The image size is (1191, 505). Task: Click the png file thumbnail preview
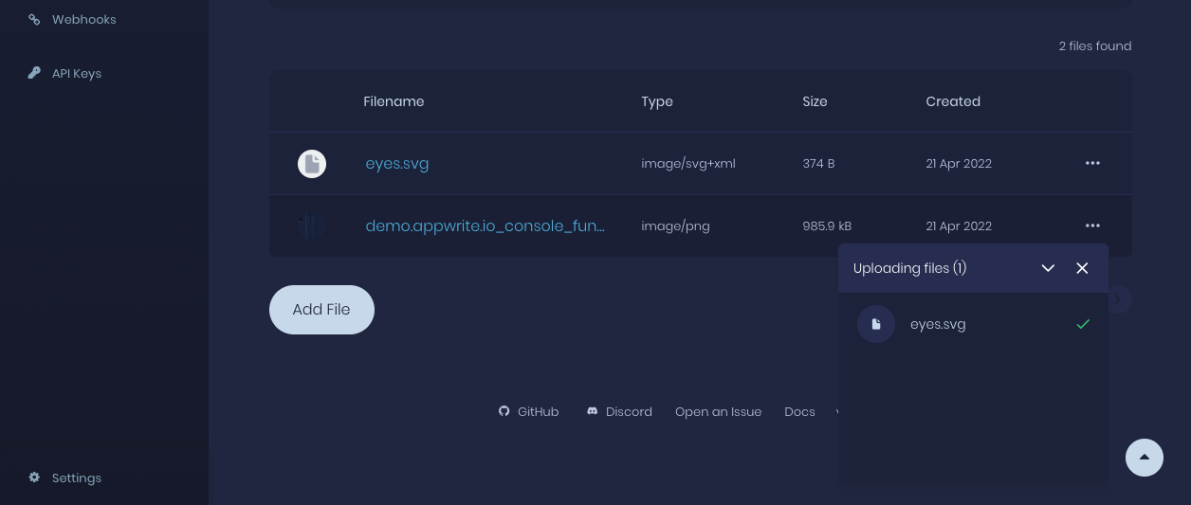coord(312,226)
